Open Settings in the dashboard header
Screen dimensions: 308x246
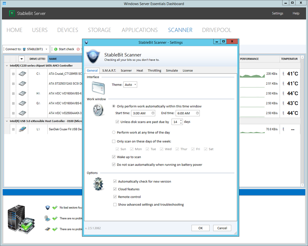[x=277, y=13]
